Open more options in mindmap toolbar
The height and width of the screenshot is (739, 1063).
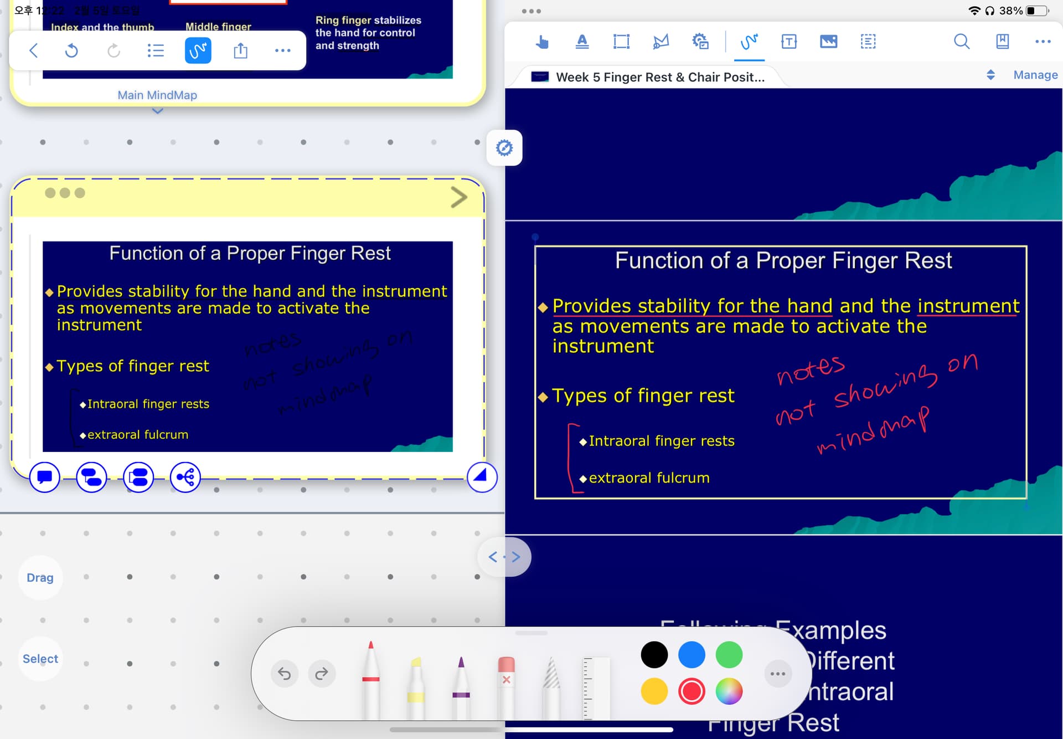[x=282, y=51]
